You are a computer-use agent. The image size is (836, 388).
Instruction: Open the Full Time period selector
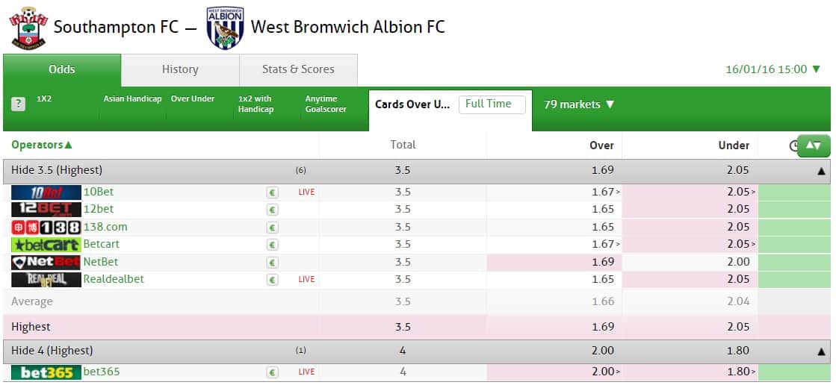coord(492,104)
